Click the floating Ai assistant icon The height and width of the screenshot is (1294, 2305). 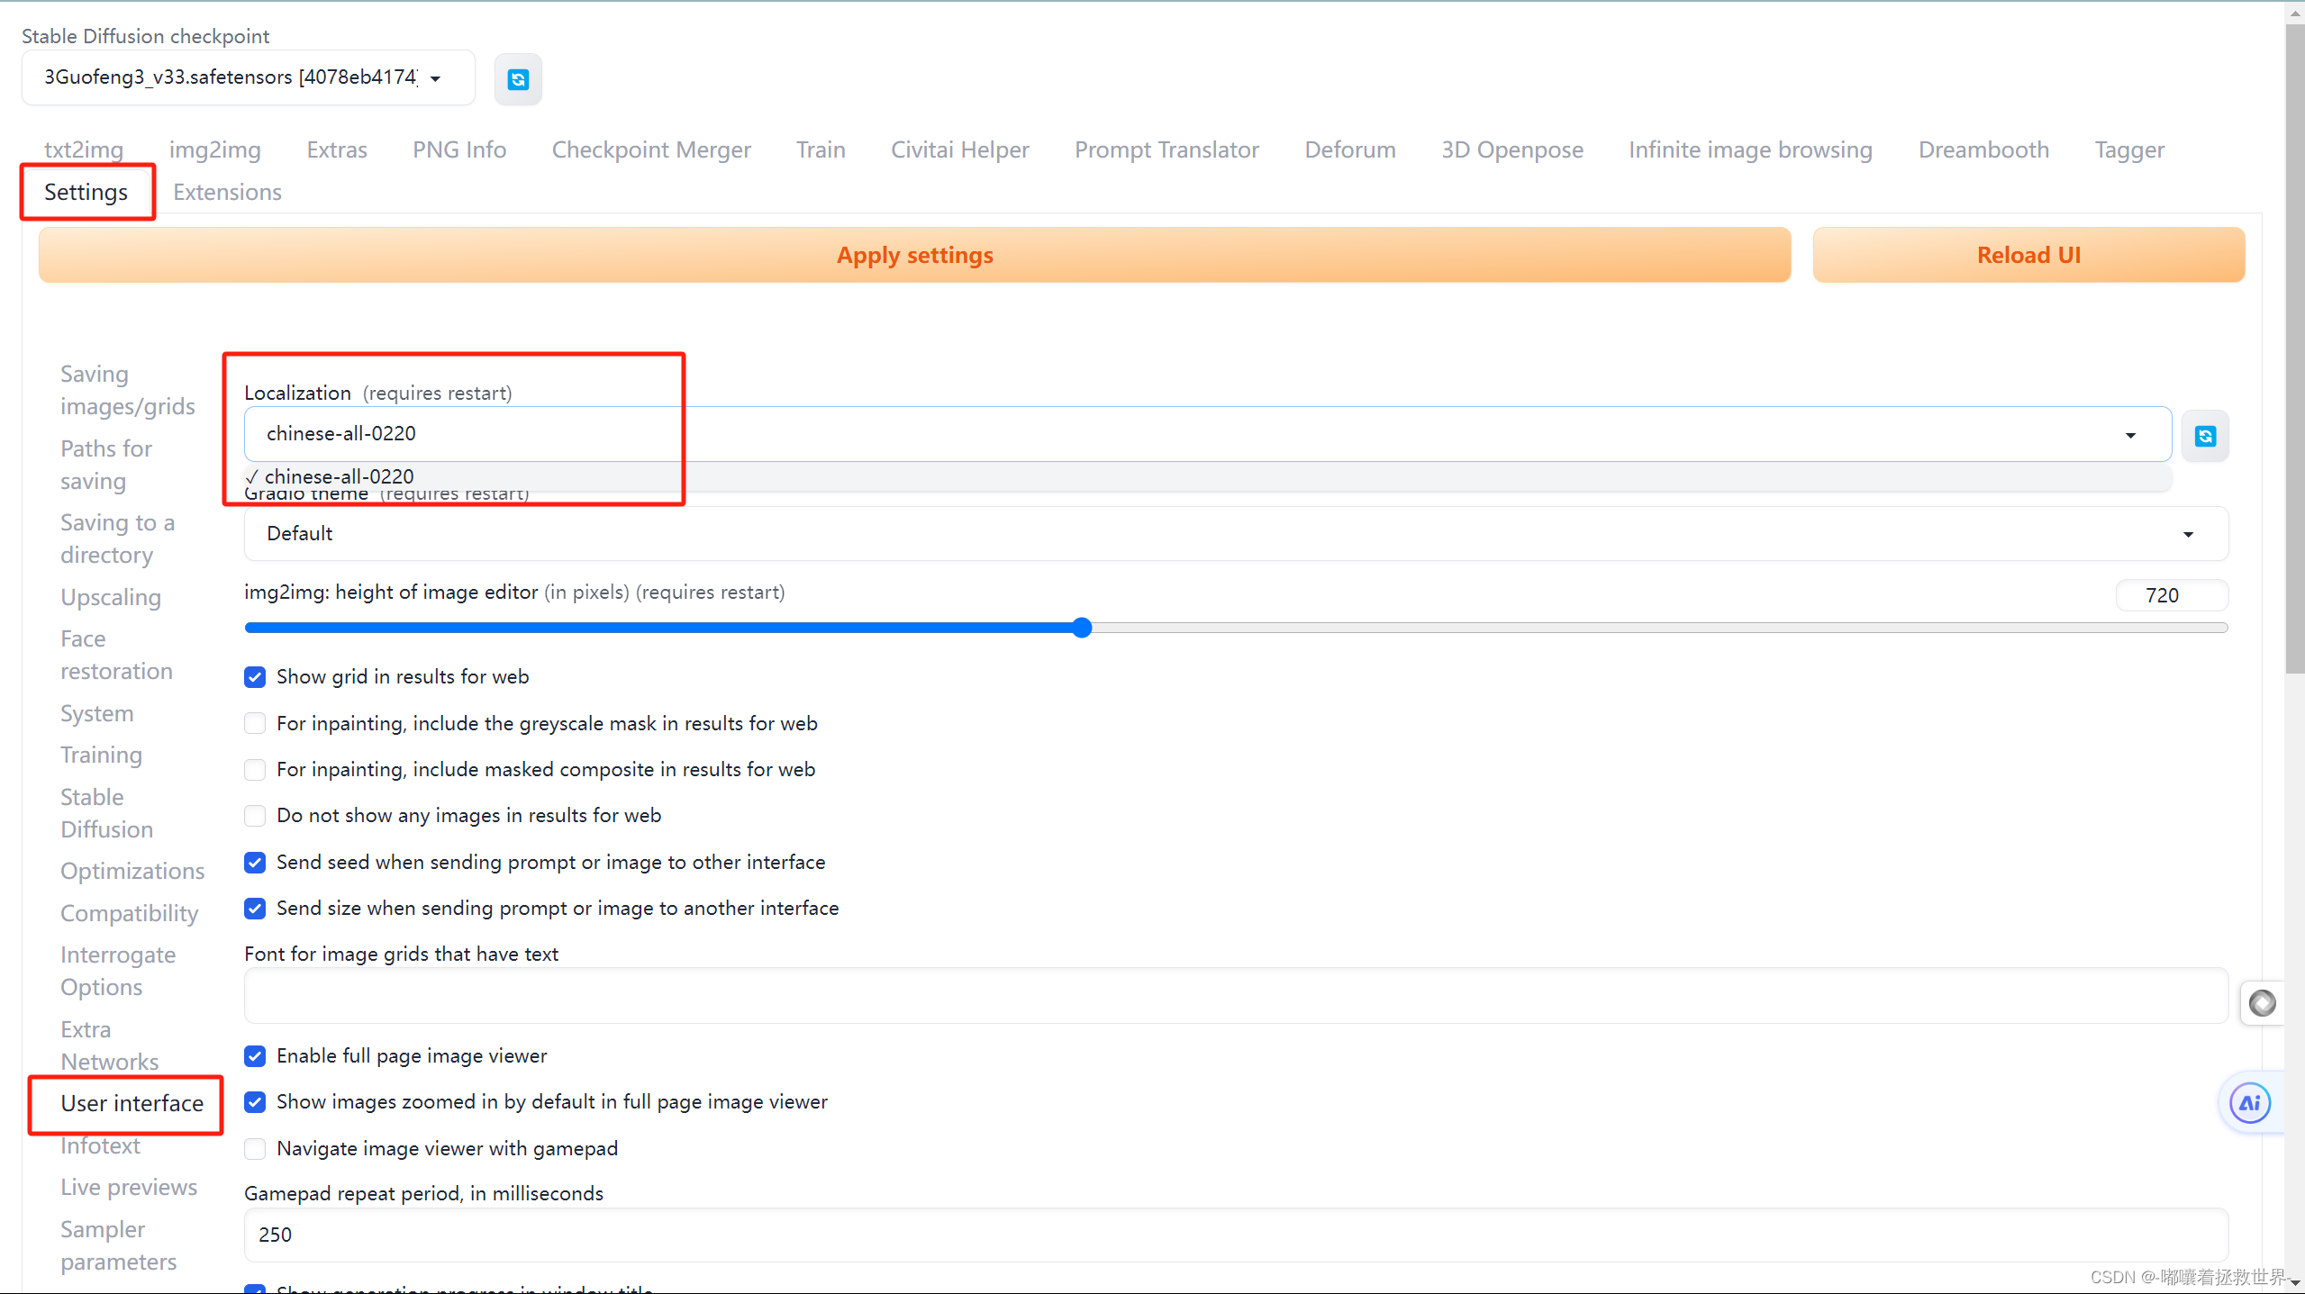tap(2249, 1103)
